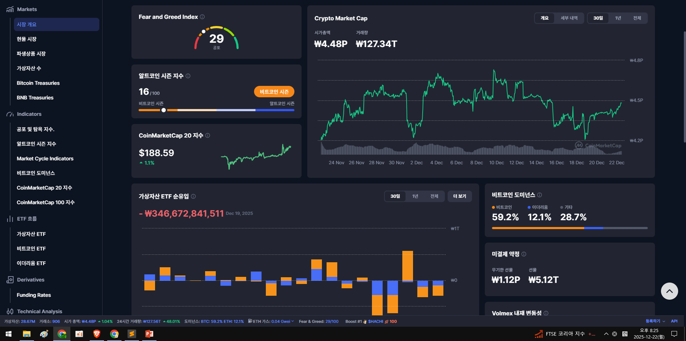Open Bitcoin Treasuries page
This screenshot has height=341, width=686.
pyautogui.click(x=38, y=83)
